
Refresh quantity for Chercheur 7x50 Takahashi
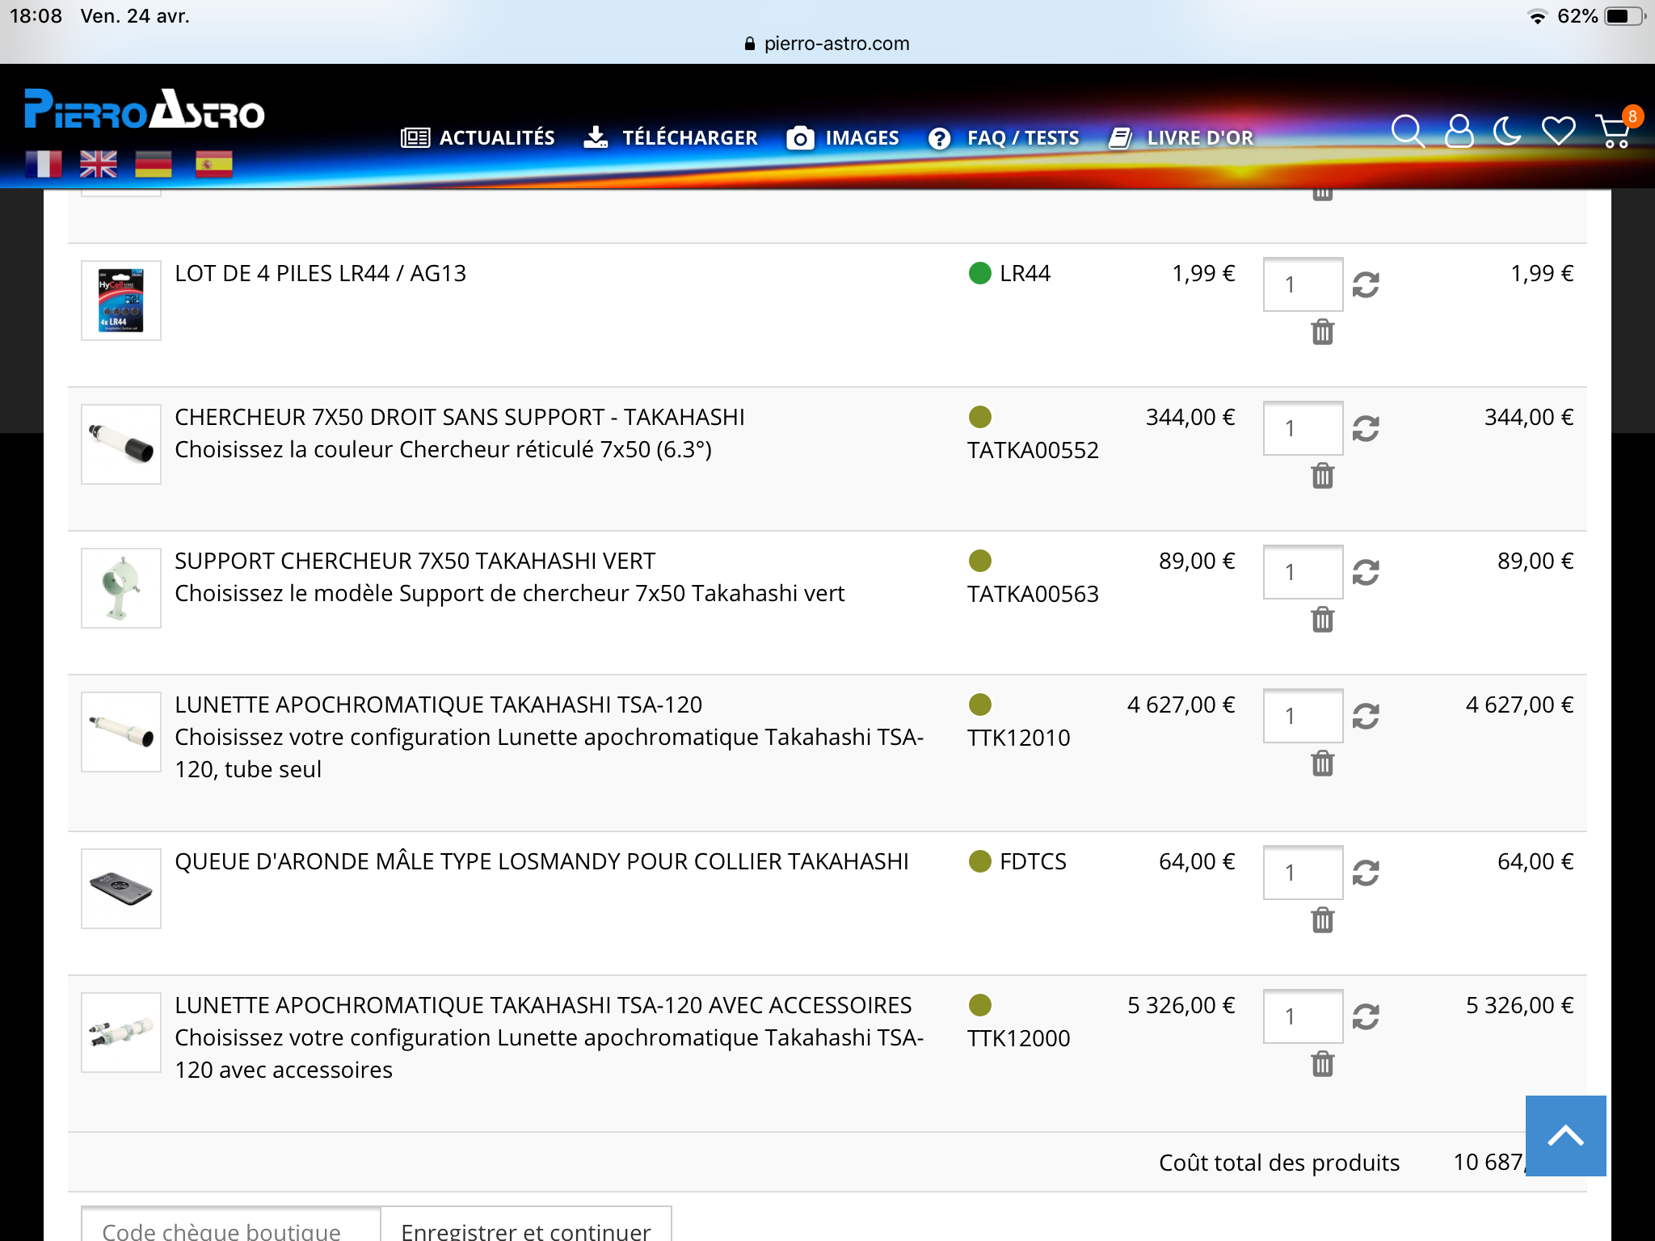pyautogui.click(x=1366, y=428)
